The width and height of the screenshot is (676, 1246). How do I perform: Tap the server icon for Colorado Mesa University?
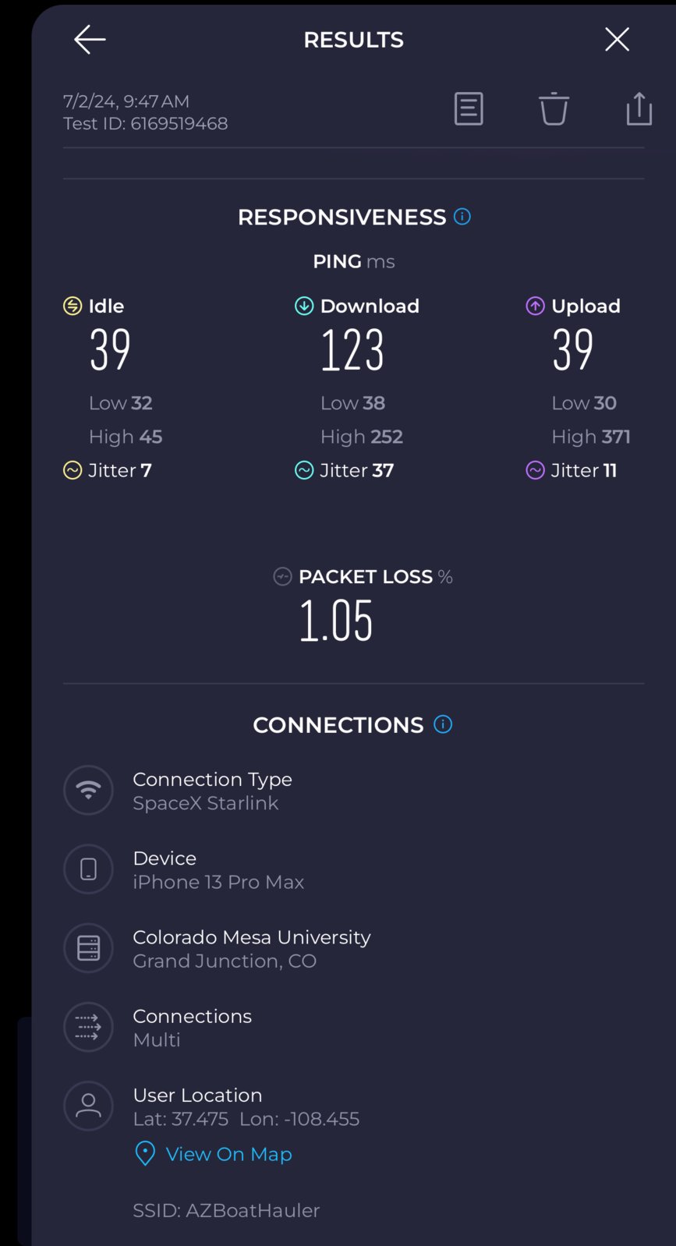[88, 948]
